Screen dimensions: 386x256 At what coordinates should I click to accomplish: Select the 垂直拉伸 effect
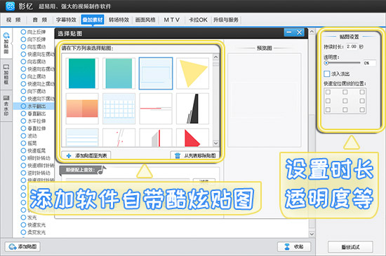(x=34, y=128)
